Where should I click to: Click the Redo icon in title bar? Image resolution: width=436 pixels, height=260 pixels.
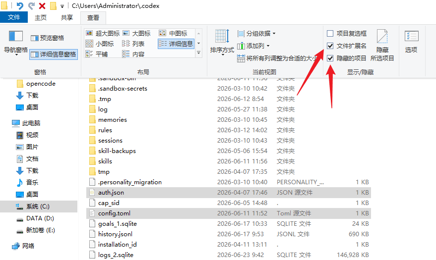[x=31, y=5]
